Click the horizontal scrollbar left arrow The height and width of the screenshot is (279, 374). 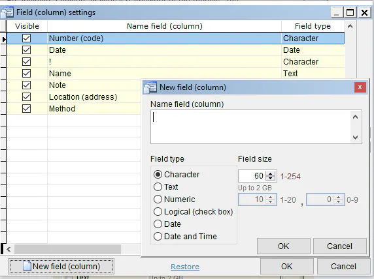(8, 249)
